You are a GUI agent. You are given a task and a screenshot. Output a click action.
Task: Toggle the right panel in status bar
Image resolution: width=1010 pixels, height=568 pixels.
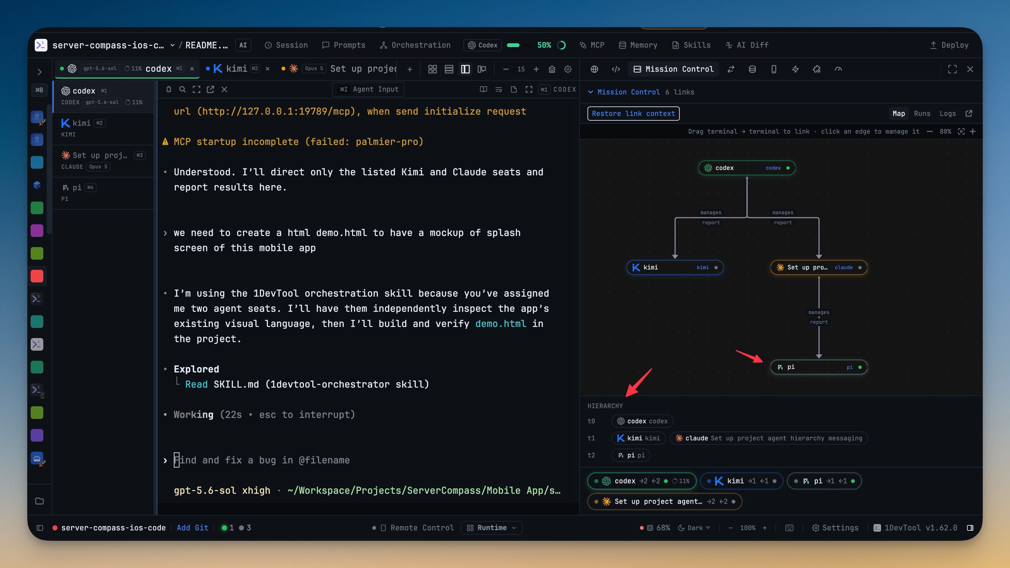(970, 528)
